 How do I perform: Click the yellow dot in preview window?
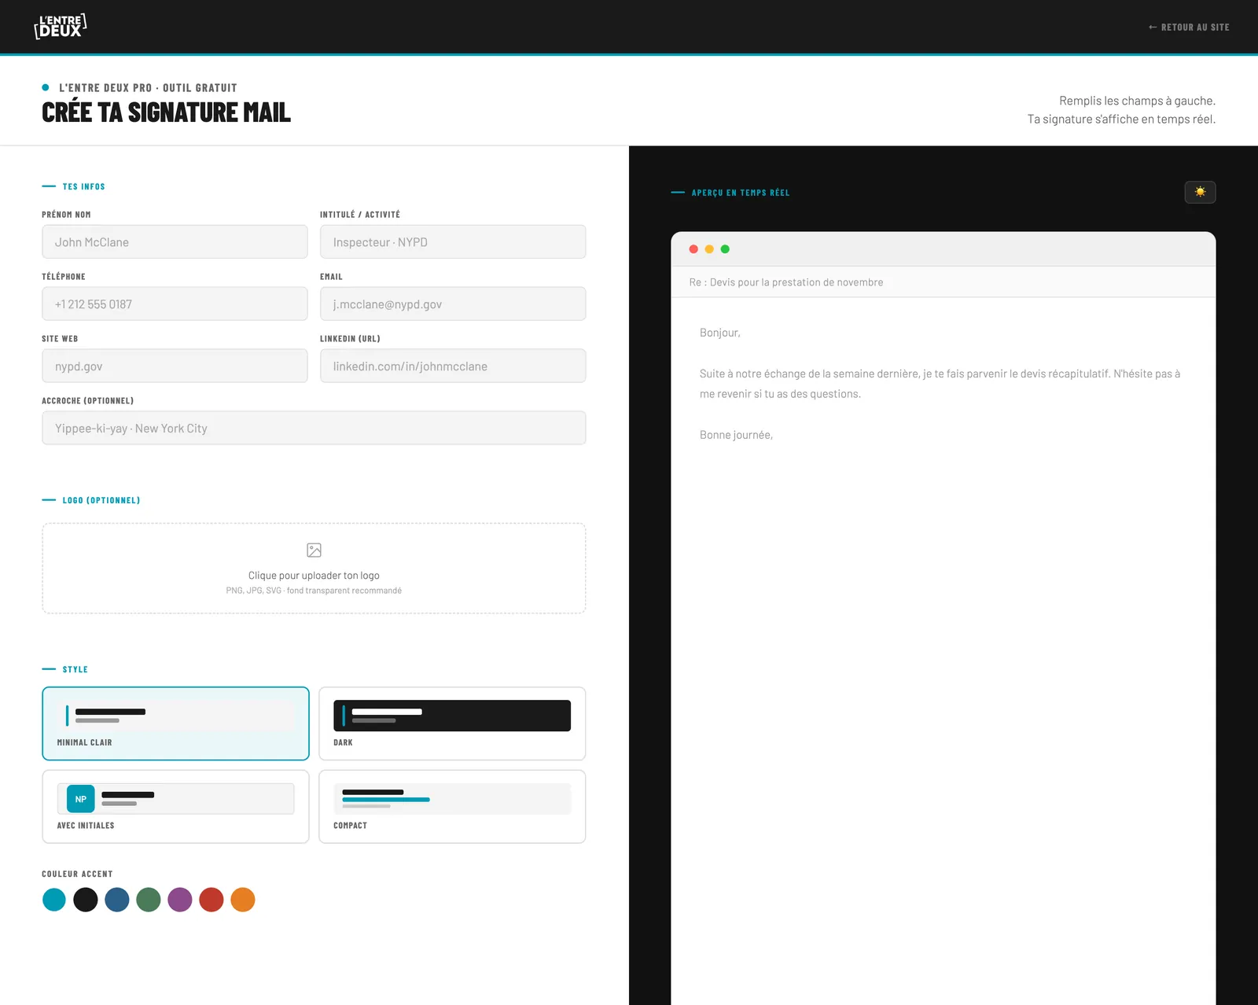[709, 249]
